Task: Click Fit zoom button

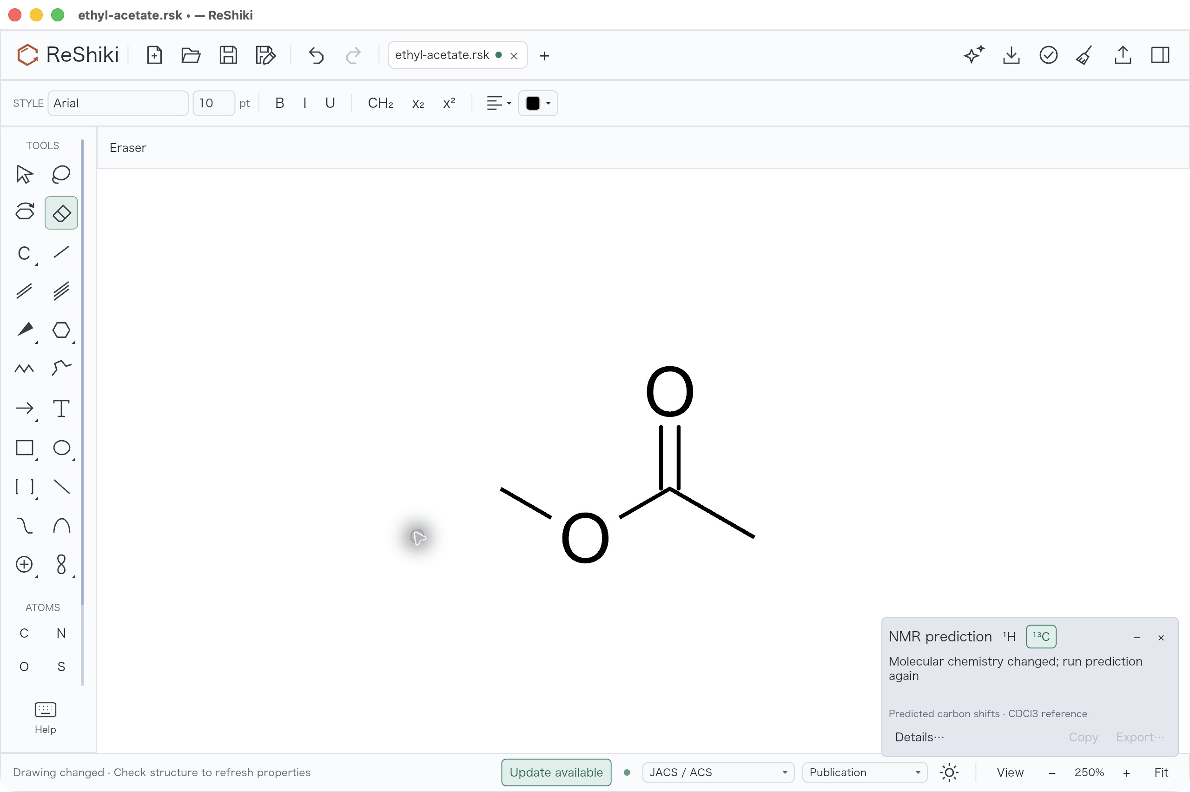Action: pyautogui.click(x=1161, y=772)
